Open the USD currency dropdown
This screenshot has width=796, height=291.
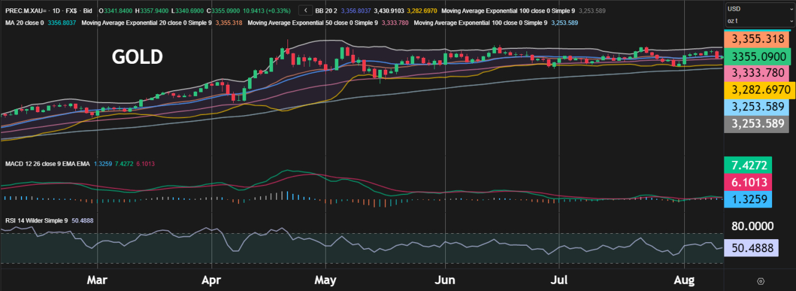point(759,9)
